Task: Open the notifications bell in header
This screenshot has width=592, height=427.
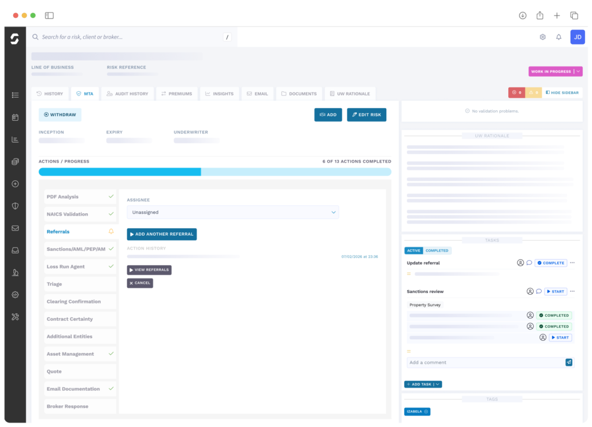Action: click(x=558, y=37)
